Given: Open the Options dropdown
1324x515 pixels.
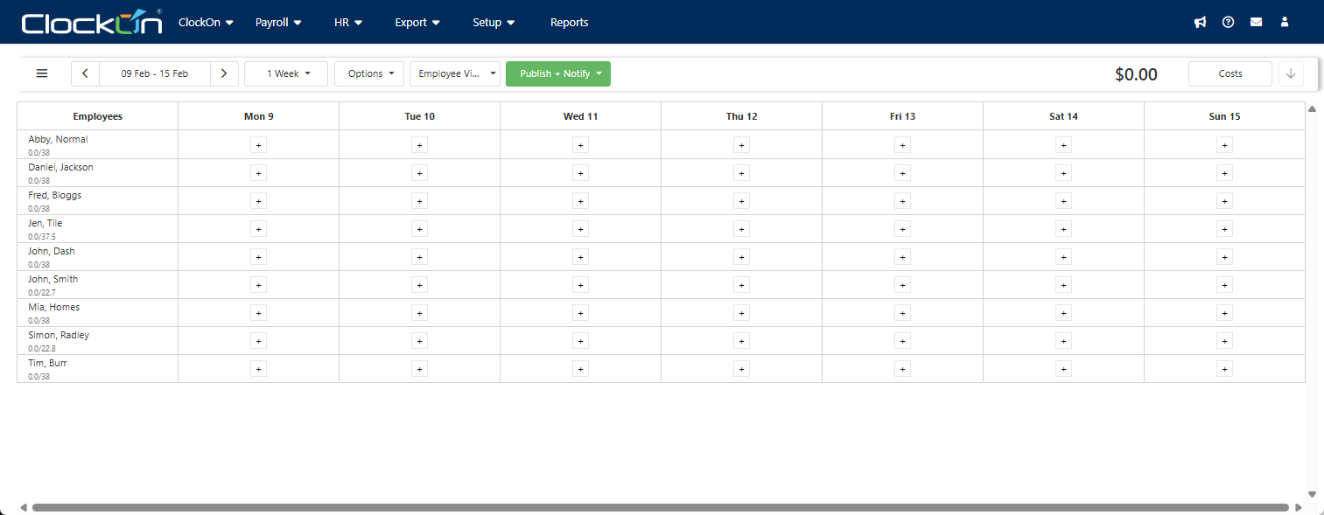Looking at the screenshot, I should (x=368, y=73).
